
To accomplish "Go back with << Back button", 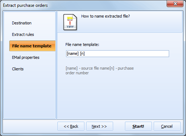I will [x=71, y=126].
